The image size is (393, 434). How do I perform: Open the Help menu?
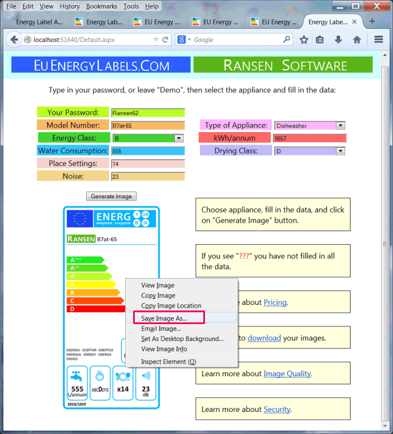pyautogui.click(x=152, y=6)
